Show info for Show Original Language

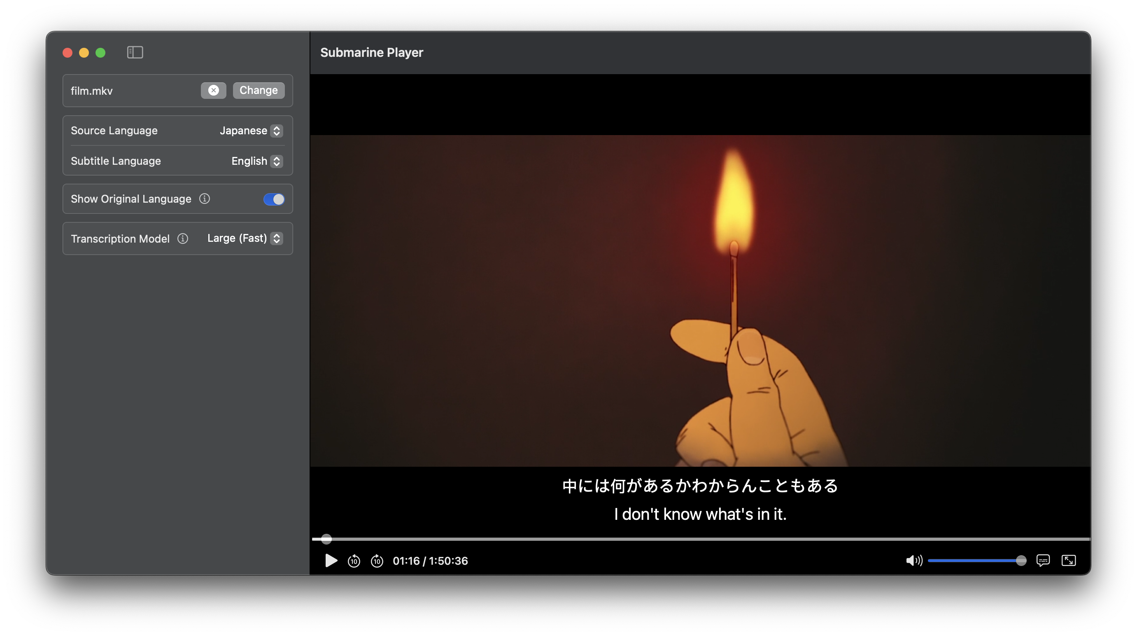coord(204,199)
